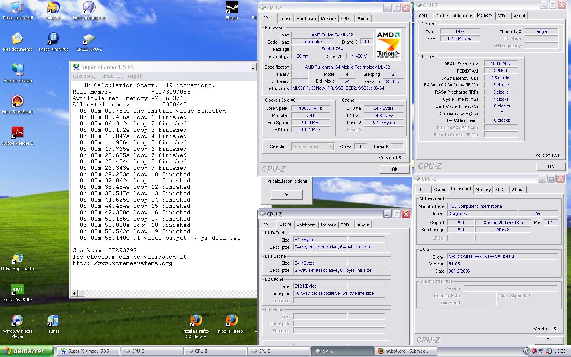
Task: Click the démarrer start button
Action: pos(27,351)
